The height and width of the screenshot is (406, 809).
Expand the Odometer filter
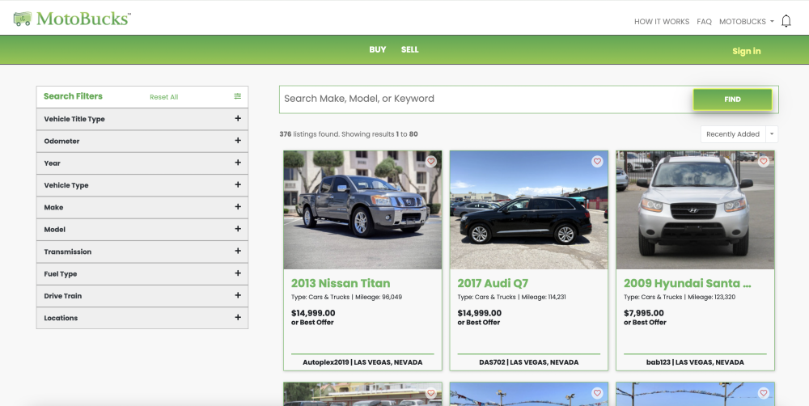pyautogui.click(x=142, y=141)
